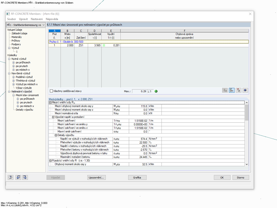Image resolution: width=277 pixels, height=208 pixels.
Task: Open the Grafika view button
Action: point(137,177)
